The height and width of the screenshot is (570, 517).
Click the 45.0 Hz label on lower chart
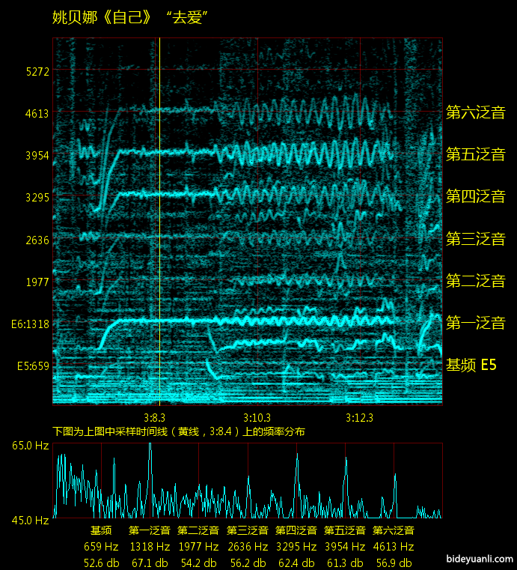30,519
